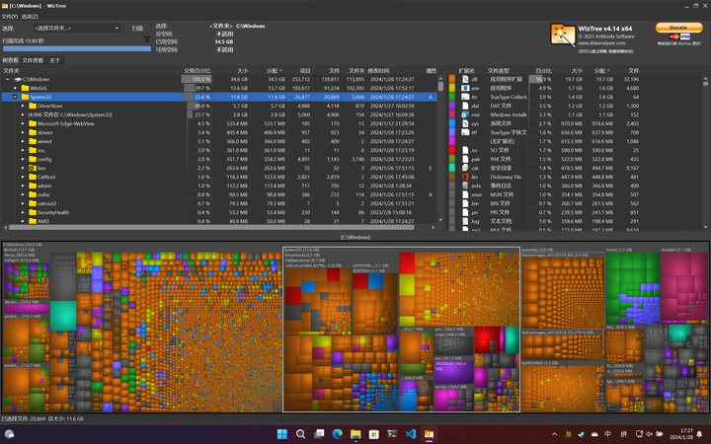Select the WinSxS folder icon
The width and height of the screenshot is (711, 444).
(x=23, y=88)
